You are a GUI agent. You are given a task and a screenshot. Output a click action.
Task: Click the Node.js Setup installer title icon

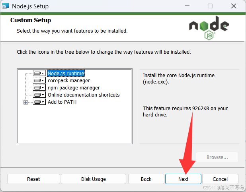[x=5, y=6]
